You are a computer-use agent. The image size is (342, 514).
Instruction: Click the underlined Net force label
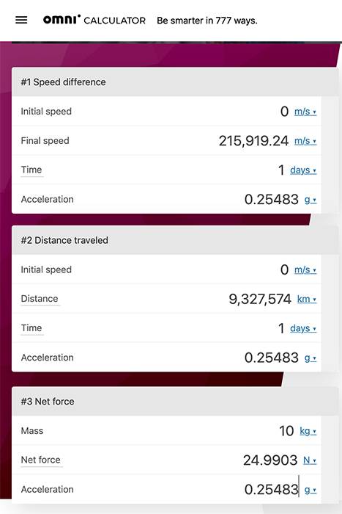coord(40,460)
